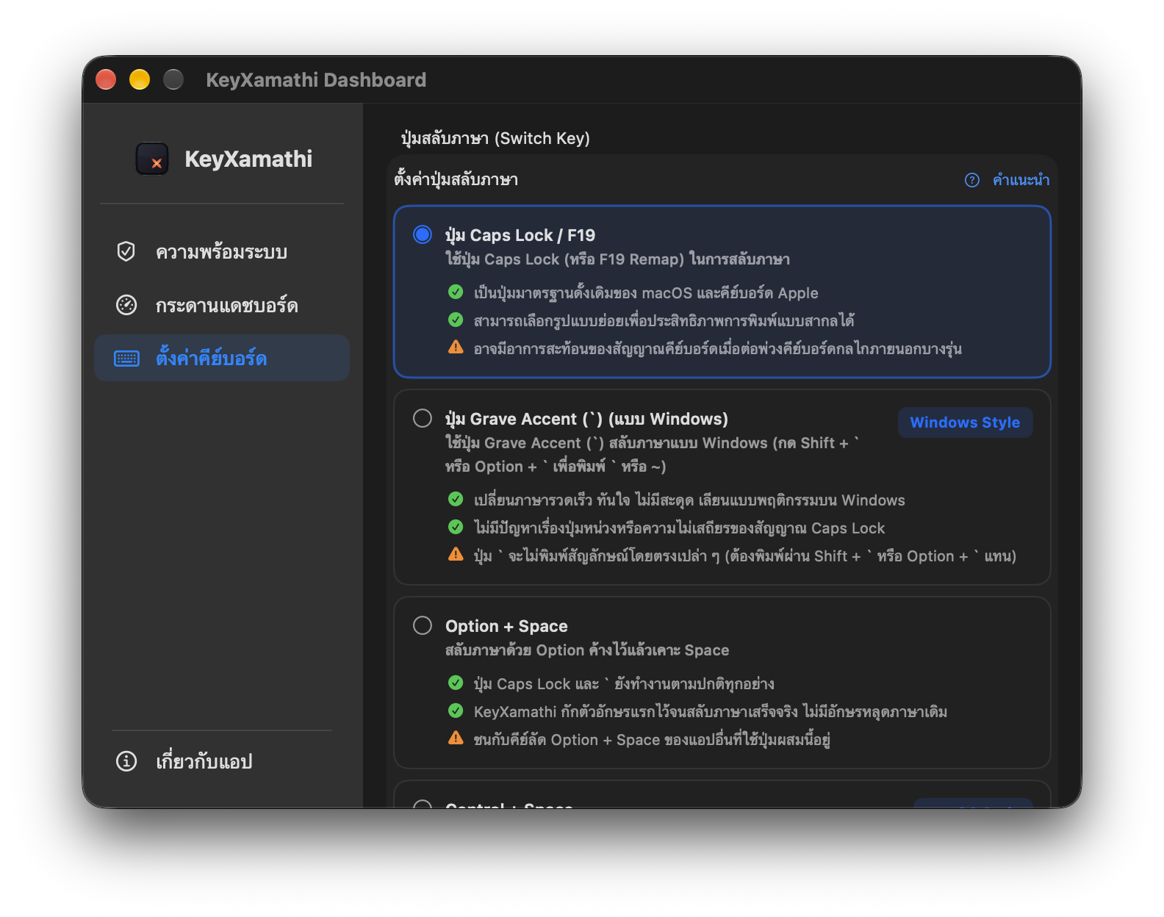Click the warning triangle beside 'ชนกับคีย์ลัด Option + Space'

click(456, 738)
